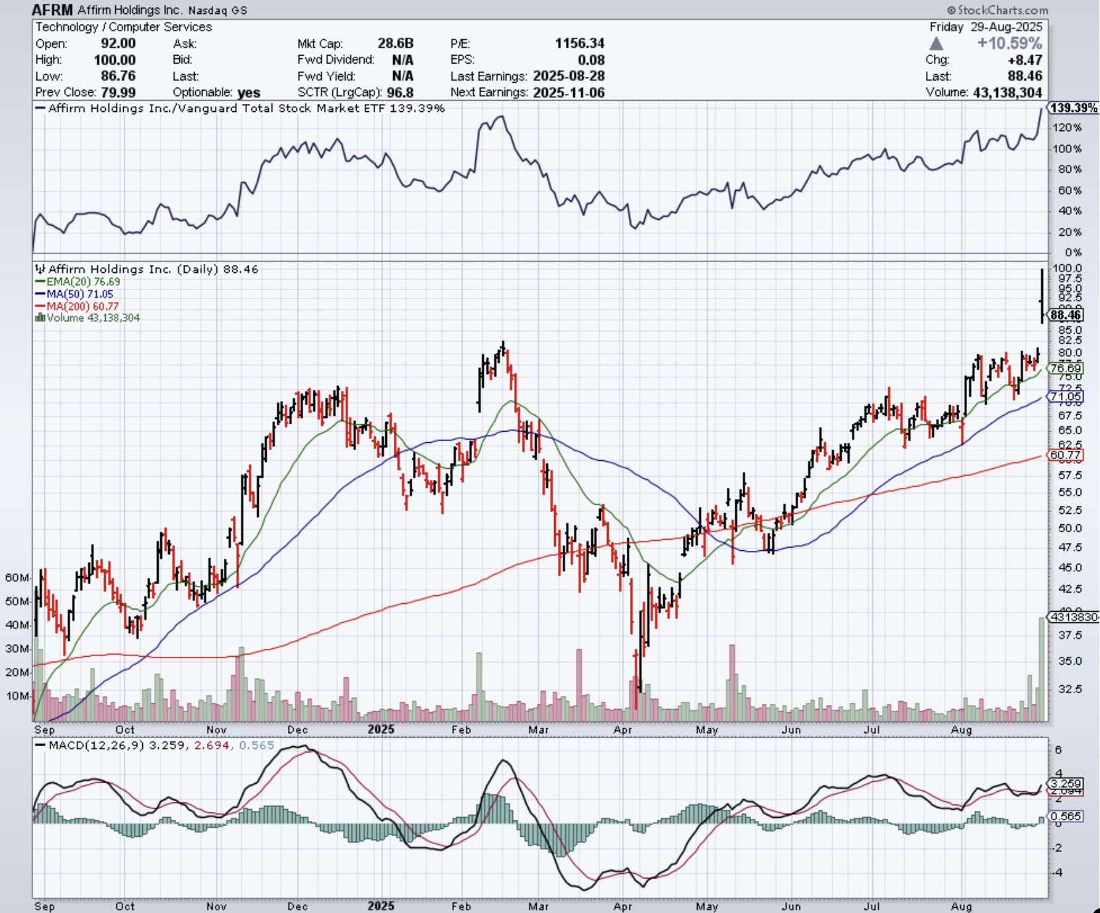Click the P/E value 1156.34

[580, 44]
